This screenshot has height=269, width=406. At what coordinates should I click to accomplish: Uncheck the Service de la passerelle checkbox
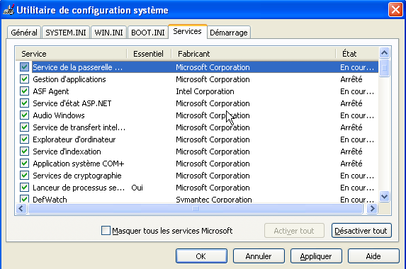pyautogui.click(x=24, y=67)
